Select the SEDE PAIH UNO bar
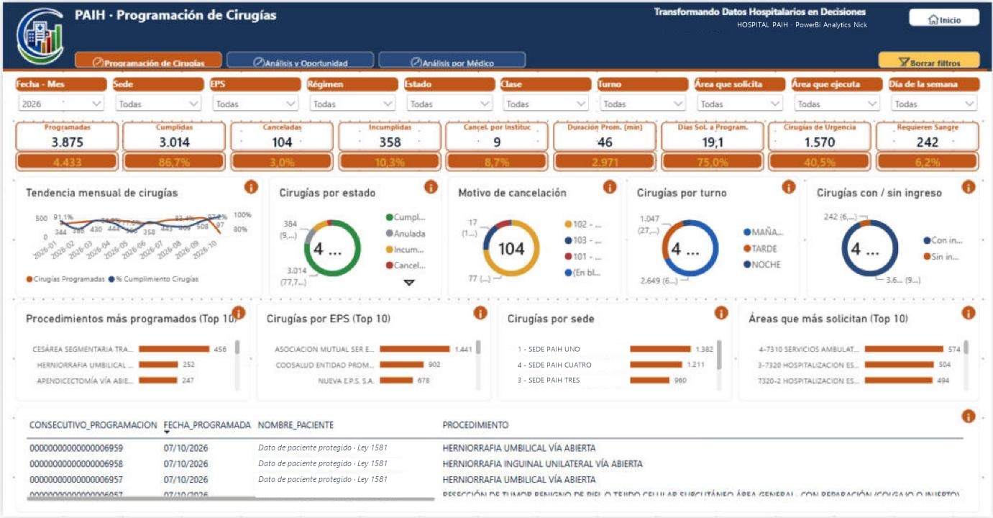Image resolution: width=993 pixels, height=518 pixels. point(660,349)
